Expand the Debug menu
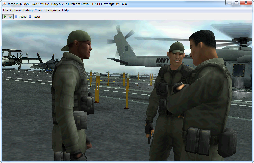This screenshot has width=254, height=163. click(x=28, y=10)
